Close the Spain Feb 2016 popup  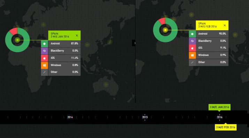coord(225,25)
